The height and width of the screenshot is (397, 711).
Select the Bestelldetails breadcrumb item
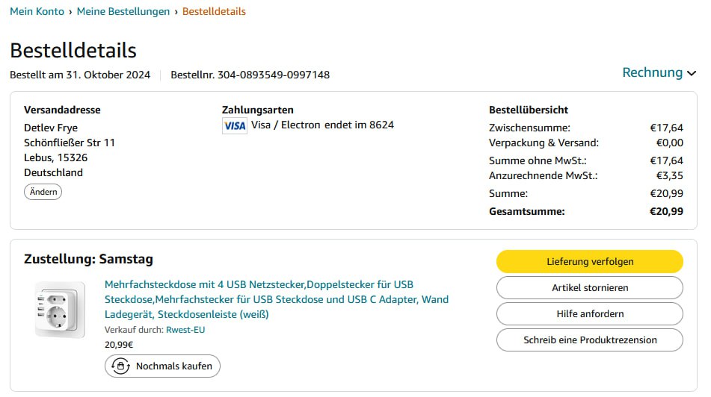pyautogui.click(x=214, y=11)
